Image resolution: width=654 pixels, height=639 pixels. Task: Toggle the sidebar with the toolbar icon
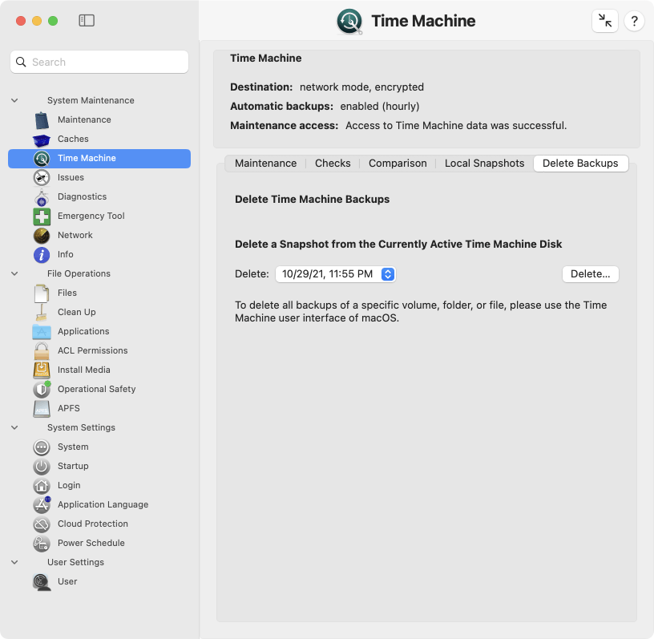tap(87, 21)
